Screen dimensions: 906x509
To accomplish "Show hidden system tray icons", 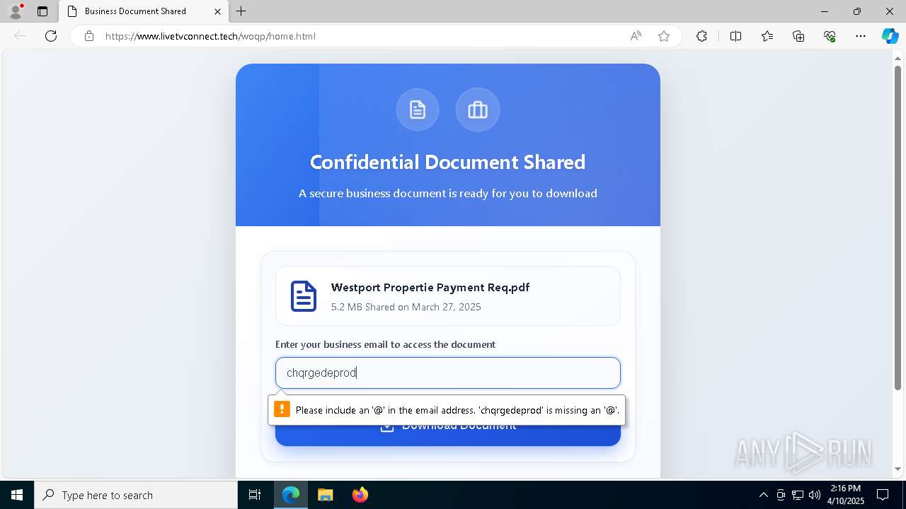I will 763,495.
